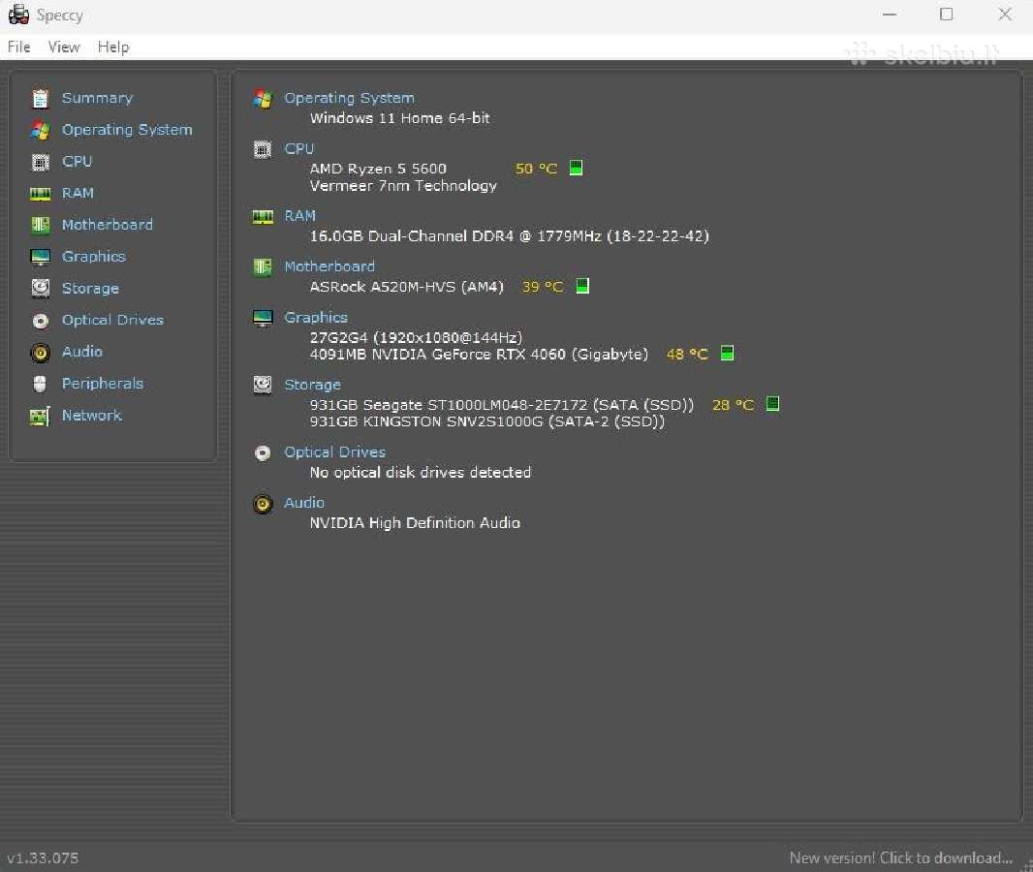Open Audio section from sidebar
Screen dimensions: 1033x872
coord(82,352)
